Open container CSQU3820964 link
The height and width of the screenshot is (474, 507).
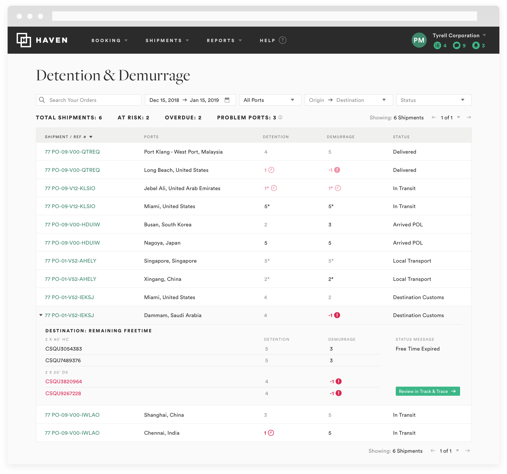[x=64, y=382]
